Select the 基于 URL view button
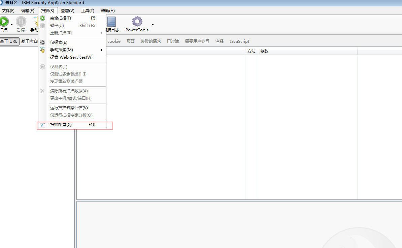 point(9,41)
